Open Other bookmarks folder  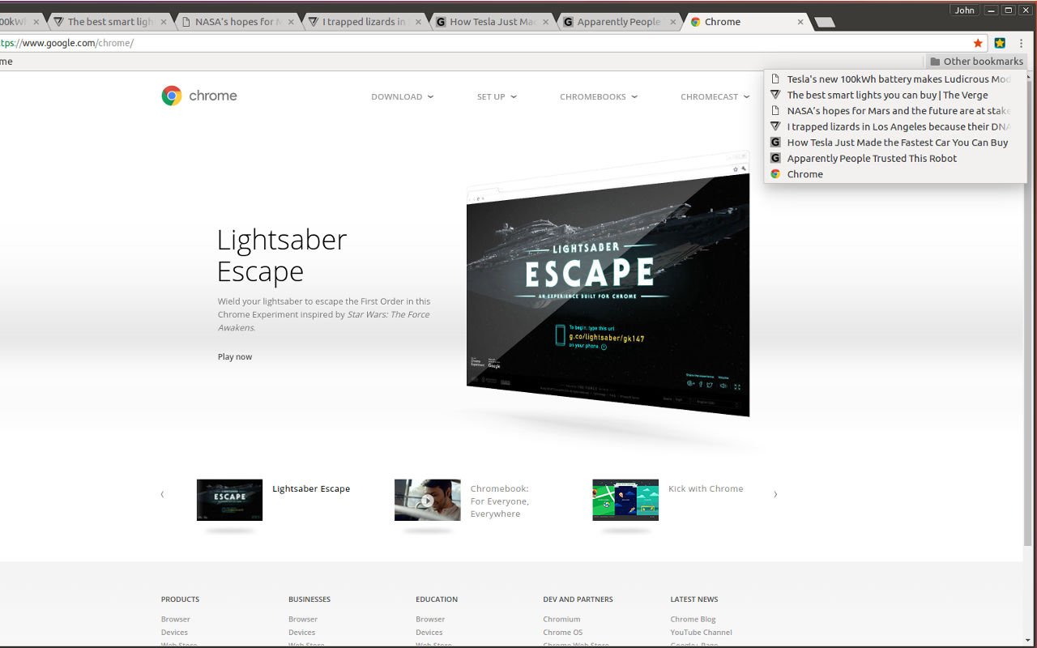point(976,62)
